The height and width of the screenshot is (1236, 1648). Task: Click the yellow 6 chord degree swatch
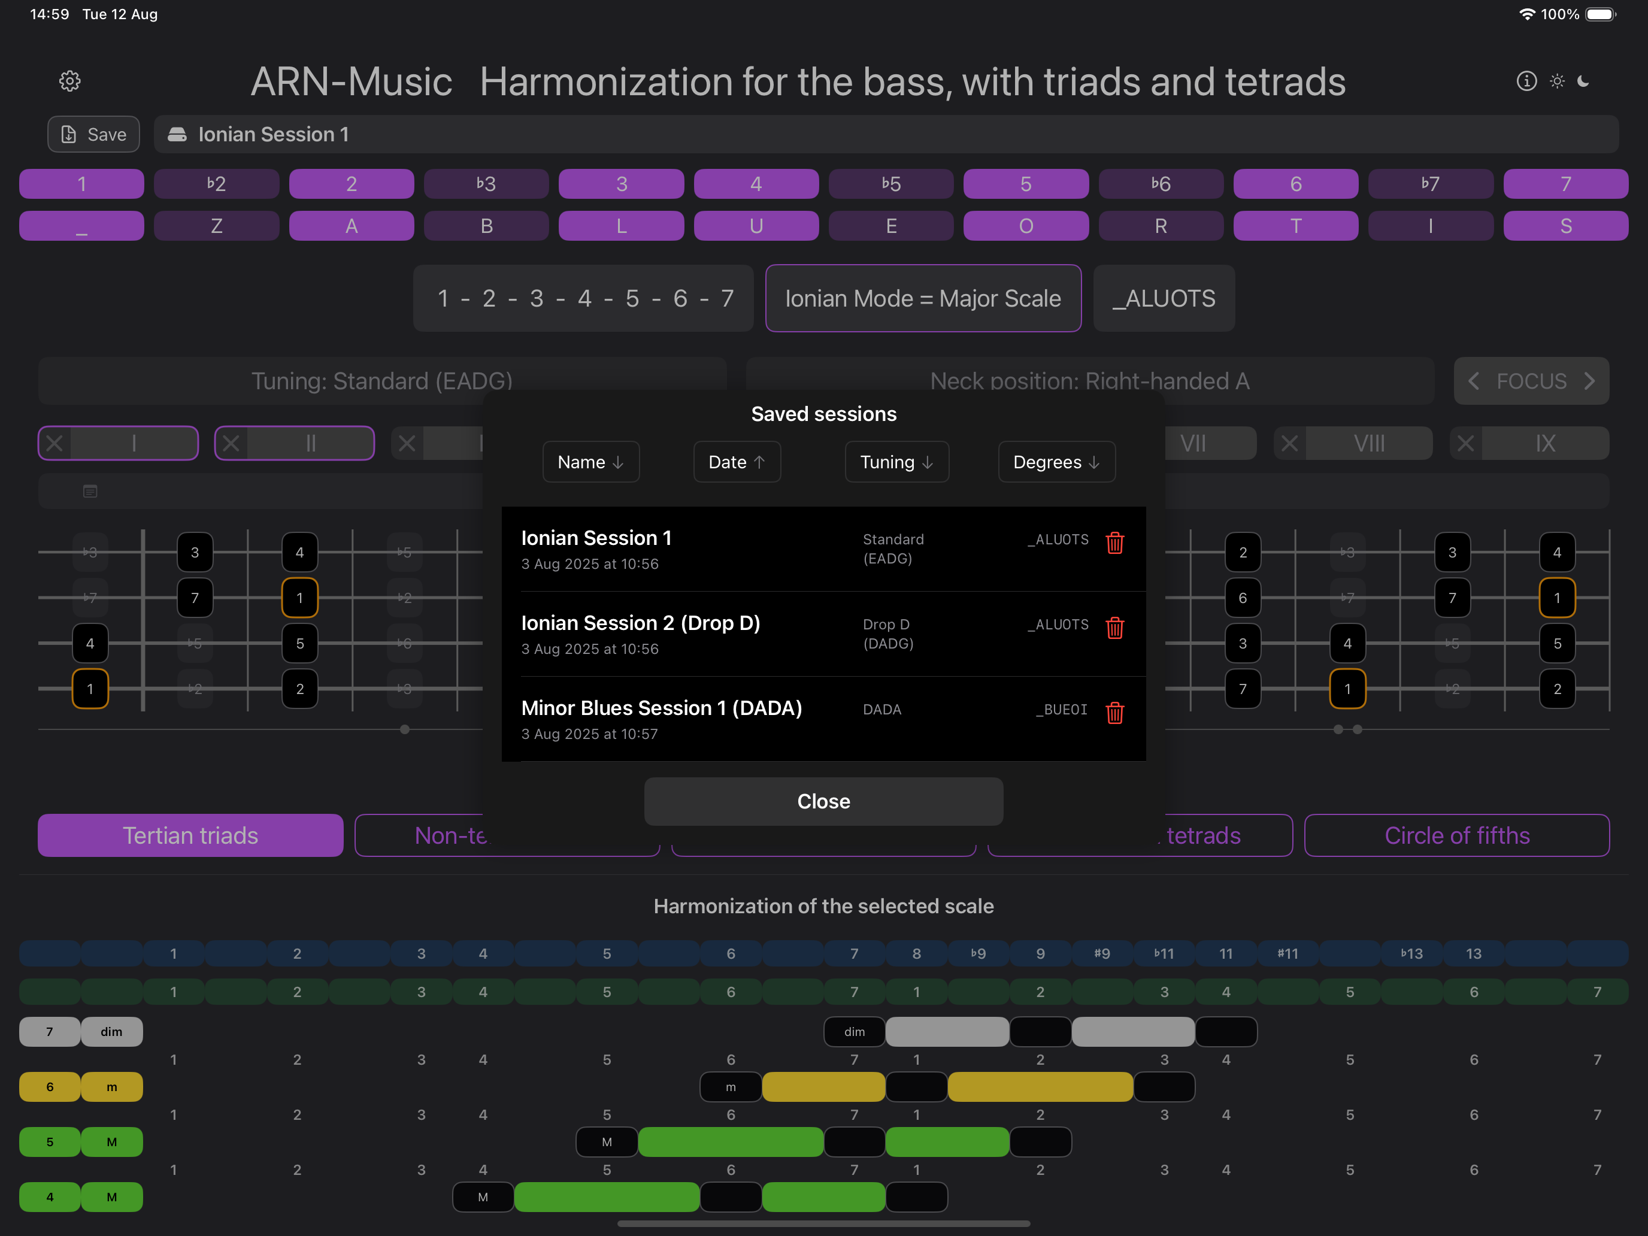click(x=49, y=1086)
